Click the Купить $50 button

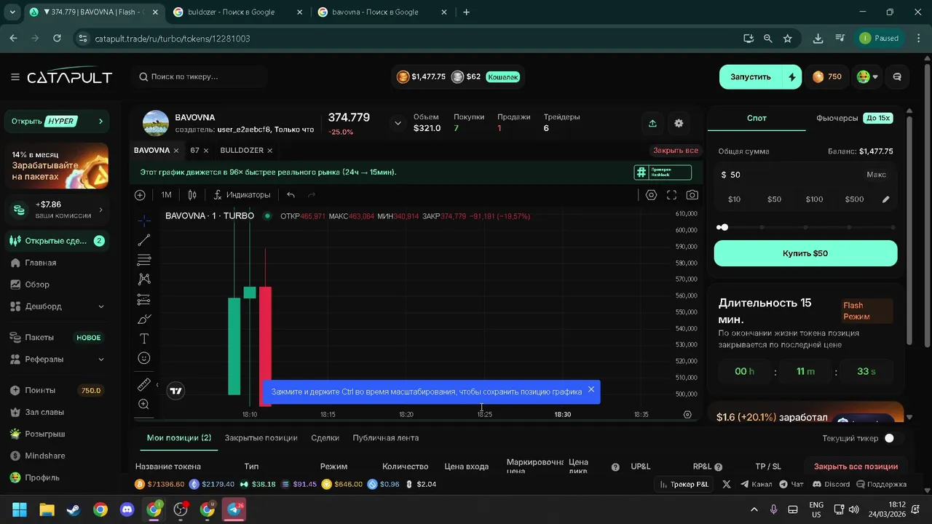tap(805, 253)
